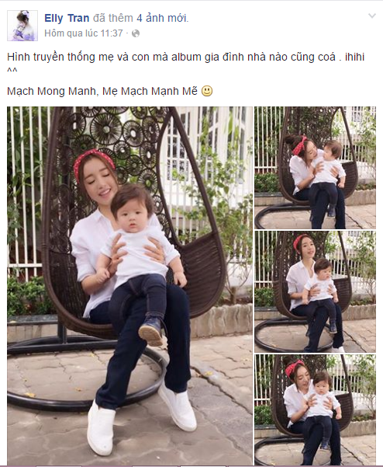This screenshot has width=383, height=467.
Task: Open the 'Hôm qua lúc 11:37' timestamp
Action: coord(84,33)
